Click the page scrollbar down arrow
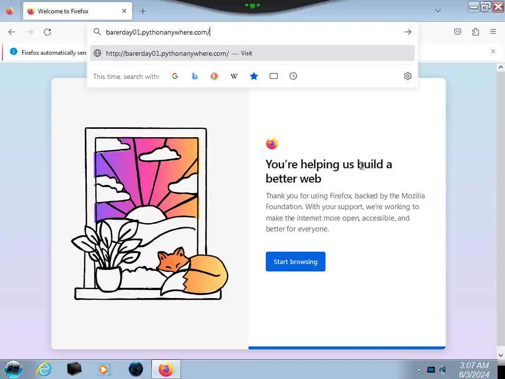The image size is (505, 379). click(x=501, y=355)
